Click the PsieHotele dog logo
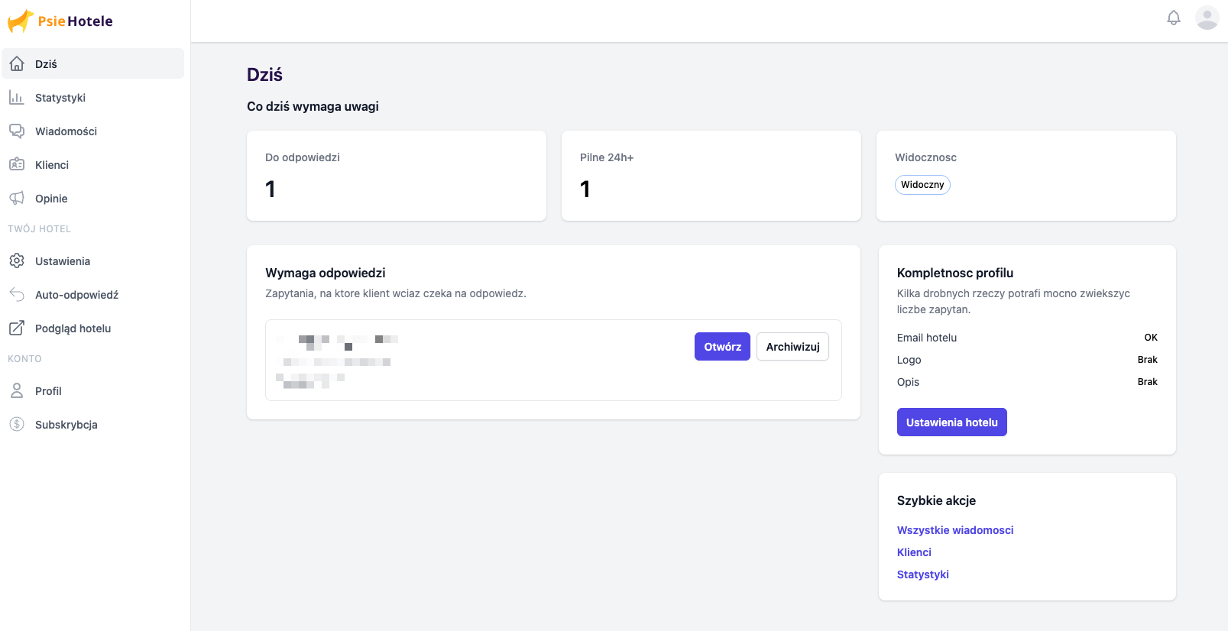1228x631 pixels. [x=21, y=21]
